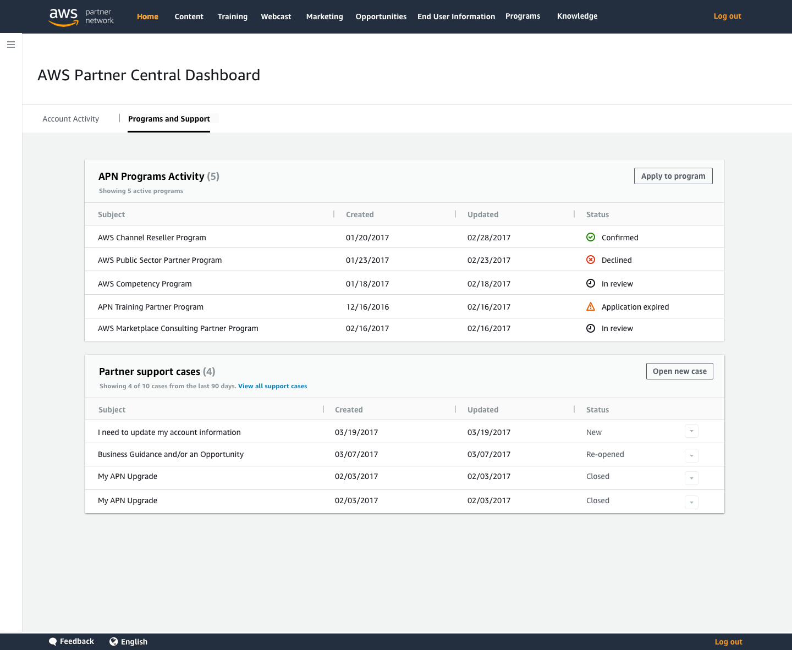Image resolution: width=792 pixels, height=650 pixels.
Task: Sort programs by Created column header
Action: click(x=360, y=214)
